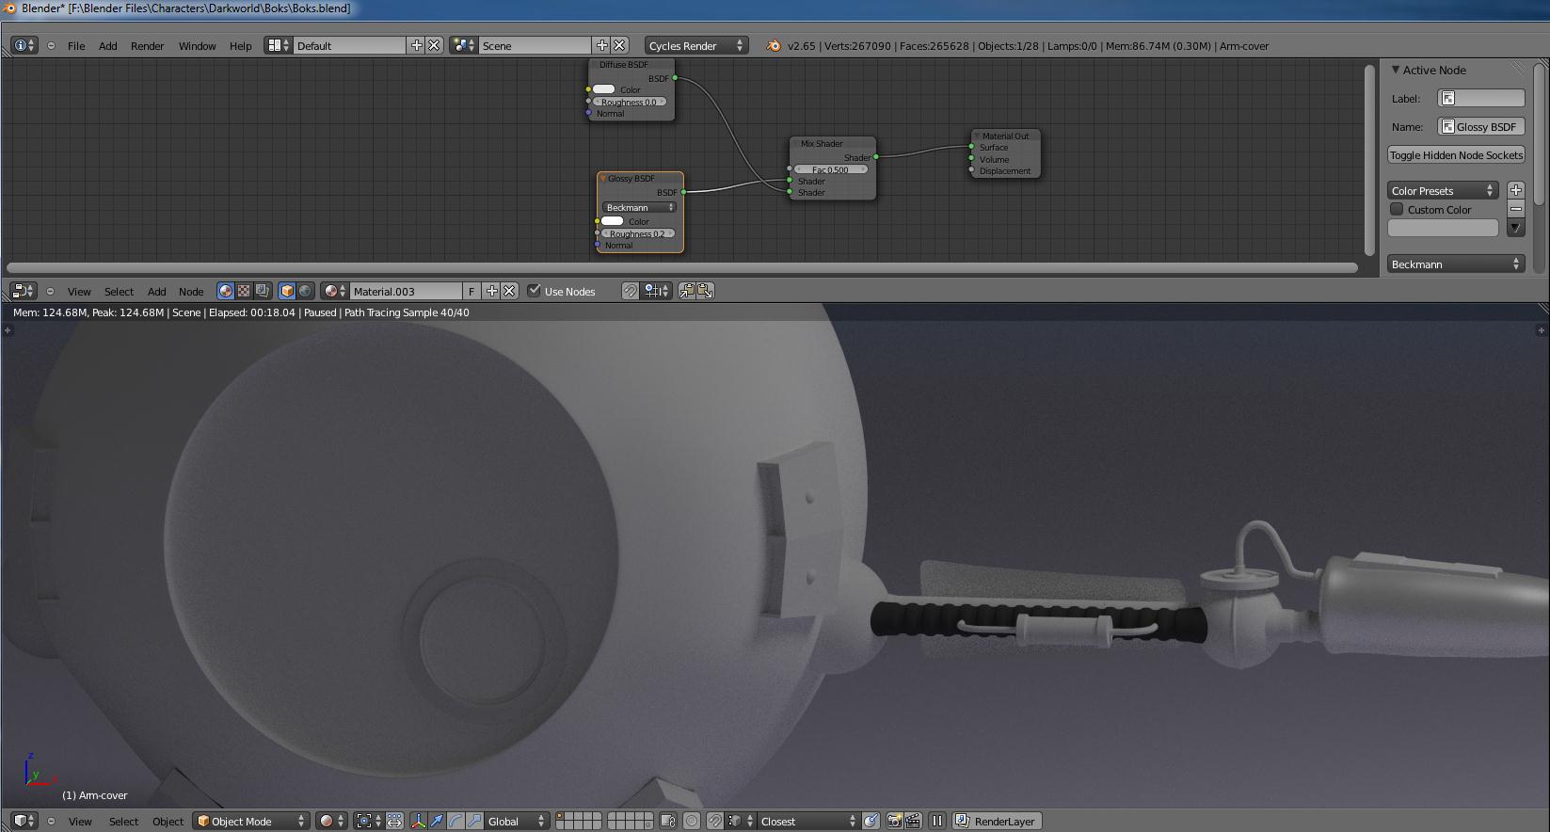Collapse the Active Node panel header
The width and height of the screenshot is (1550, 832).
pyautogui.click(x=1428, y=70)
